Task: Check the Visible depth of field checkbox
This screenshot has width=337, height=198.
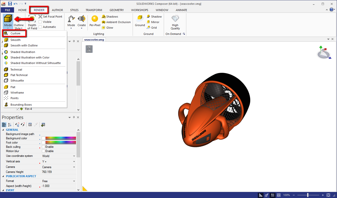Action: 40,22
